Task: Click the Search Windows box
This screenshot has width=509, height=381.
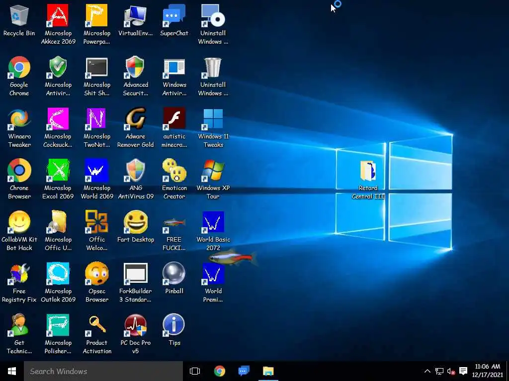Action: tap(103, 371)
